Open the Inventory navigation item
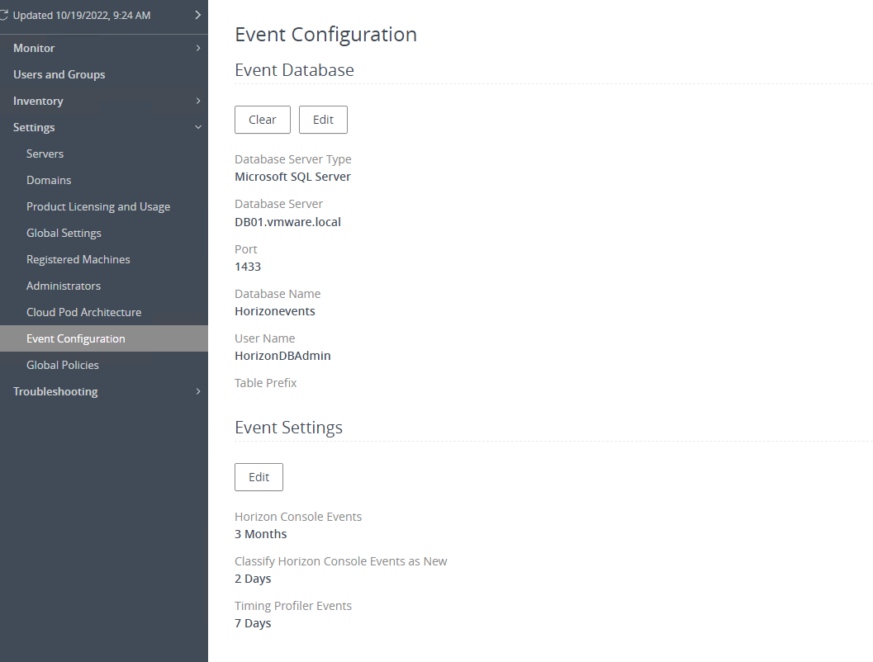 pos(39,101)
